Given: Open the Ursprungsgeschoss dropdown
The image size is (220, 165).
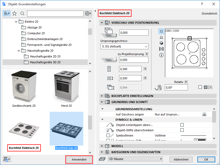Looking at the screenshot, I should point(124,46).
